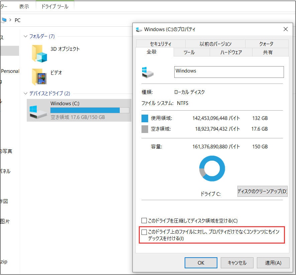Click the 17.6 GB free size in the dialog
The width and height of the screenshot is (296, 275).
click(260, 129)
